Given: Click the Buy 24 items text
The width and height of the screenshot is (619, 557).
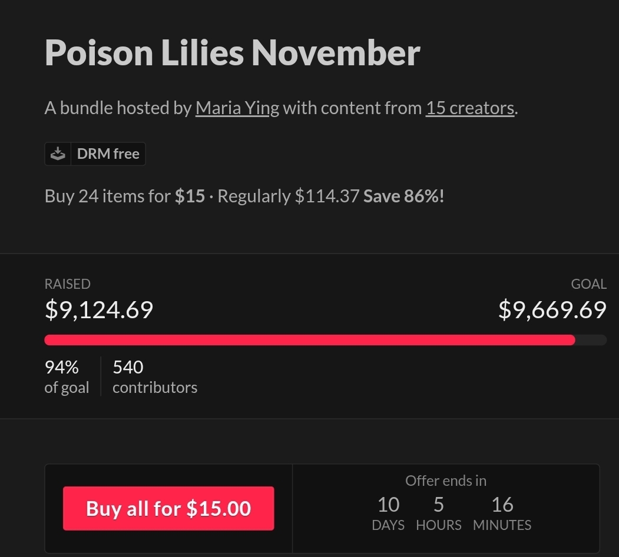Looking at the screenshot, I should 107,196.
